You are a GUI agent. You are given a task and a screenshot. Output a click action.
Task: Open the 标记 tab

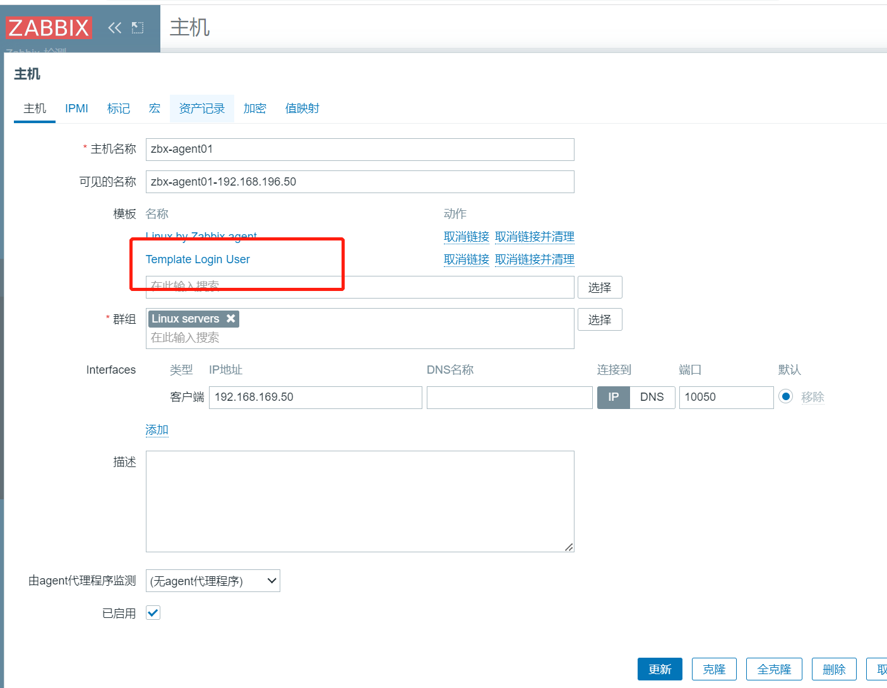[119, 109]
